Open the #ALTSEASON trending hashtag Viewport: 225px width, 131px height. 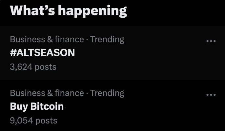[43, 52]
